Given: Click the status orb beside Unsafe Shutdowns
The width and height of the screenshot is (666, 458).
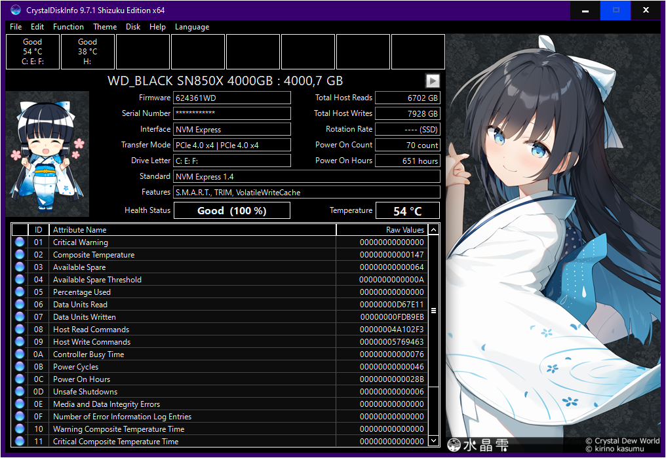Looking at the screenshot, I should pos(20,392).
